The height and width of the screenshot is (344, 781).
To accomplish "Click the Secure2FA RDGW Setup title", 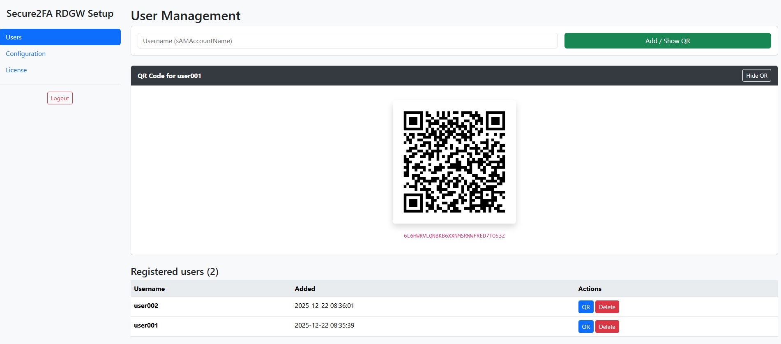I will click(60, 14).
